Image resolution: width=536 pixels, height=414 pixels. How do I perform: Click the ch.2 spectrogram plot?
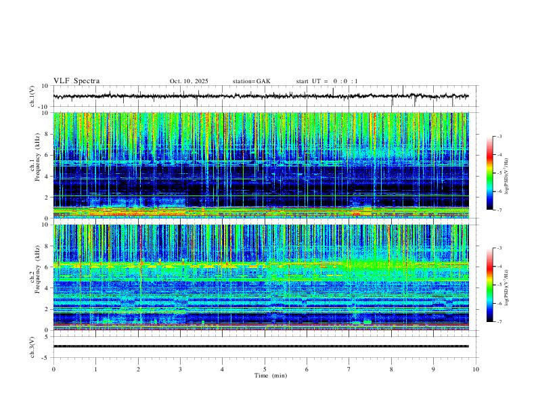click(261, 277)
